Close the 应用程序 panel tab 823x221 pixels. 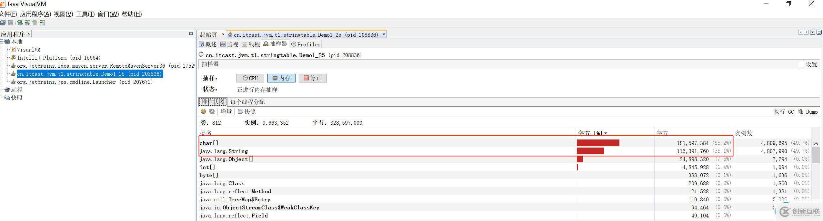(x=29, y=34)
